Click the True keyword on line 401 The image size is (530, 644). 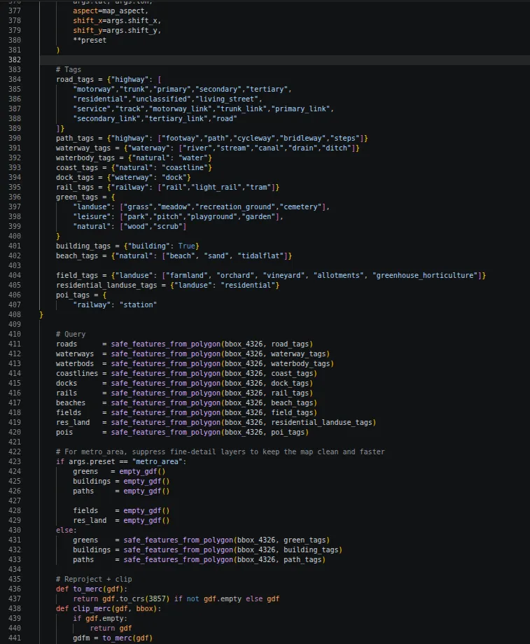tap(186, 246)
